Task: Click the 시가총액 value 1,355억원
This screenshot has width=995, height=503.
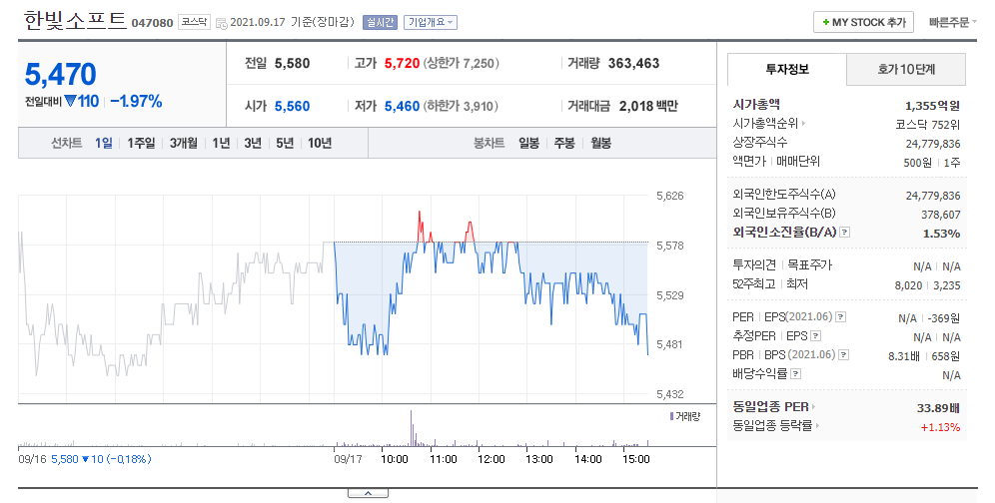Action: pos(932,106)
